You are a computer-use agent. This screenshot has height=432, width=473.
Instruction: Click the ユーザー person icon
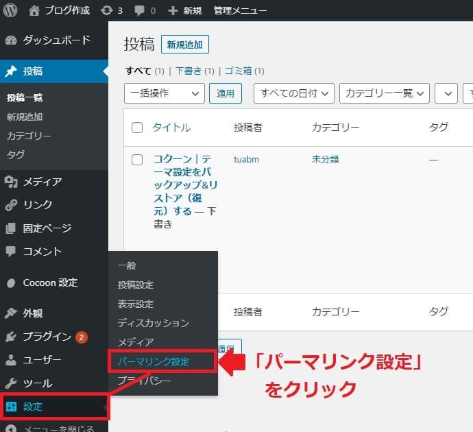tap(11, 359)
